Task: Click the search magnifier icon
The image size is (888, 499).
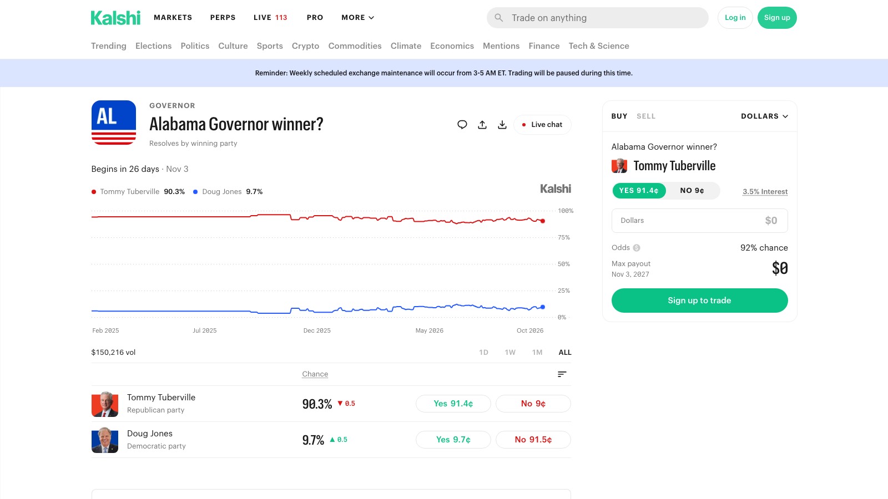Action: pos(499,18)
